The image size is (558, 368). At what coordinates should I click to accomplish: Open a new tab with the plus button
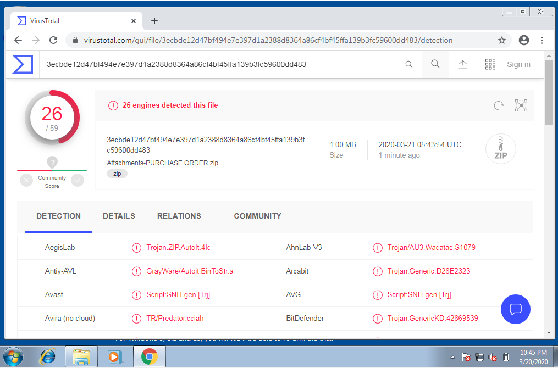[x=154, y=21]
